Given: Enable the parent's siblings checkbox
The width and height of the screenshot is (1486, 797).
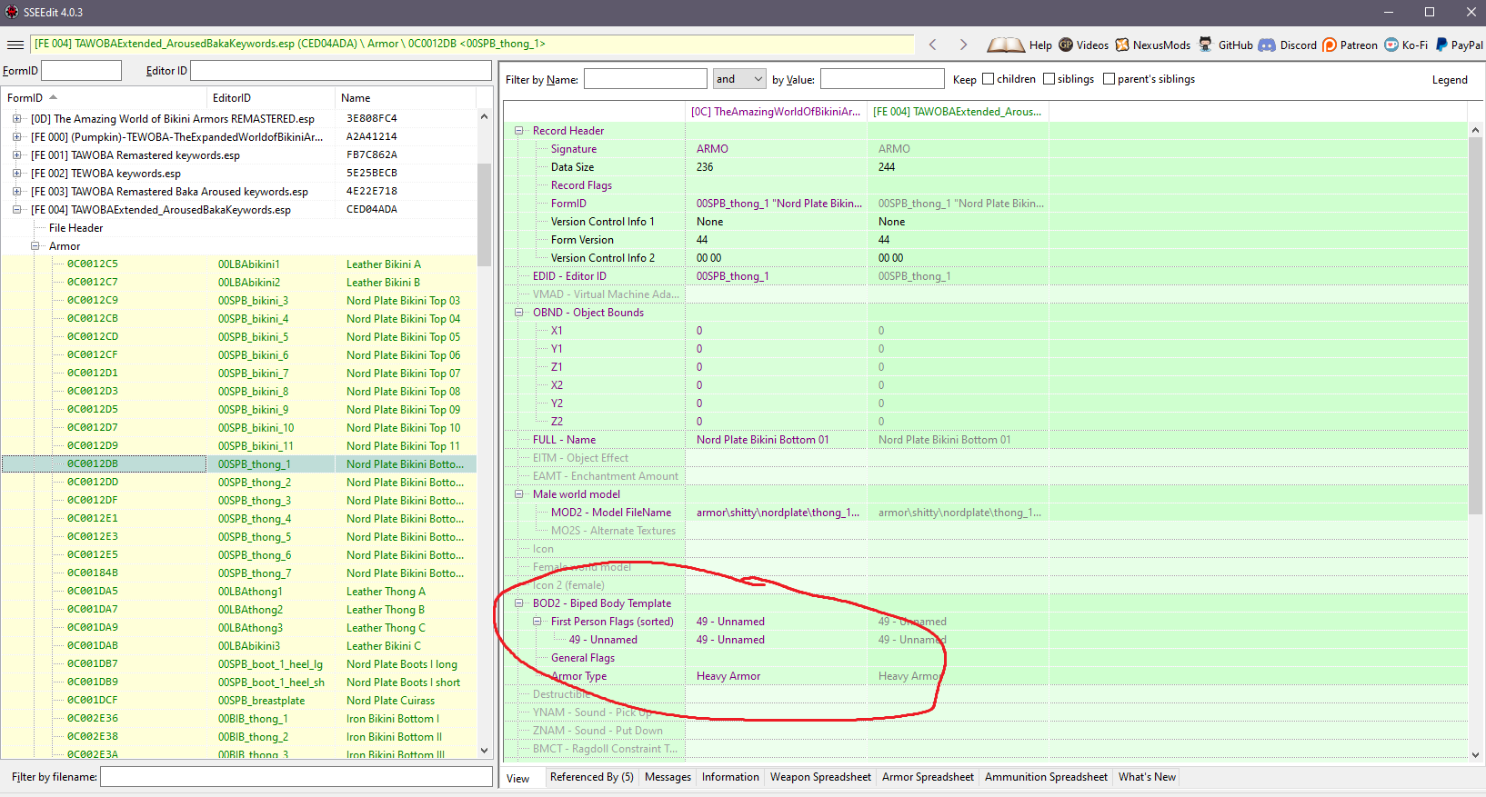Looking at the screenshot, I should 1109,79.
